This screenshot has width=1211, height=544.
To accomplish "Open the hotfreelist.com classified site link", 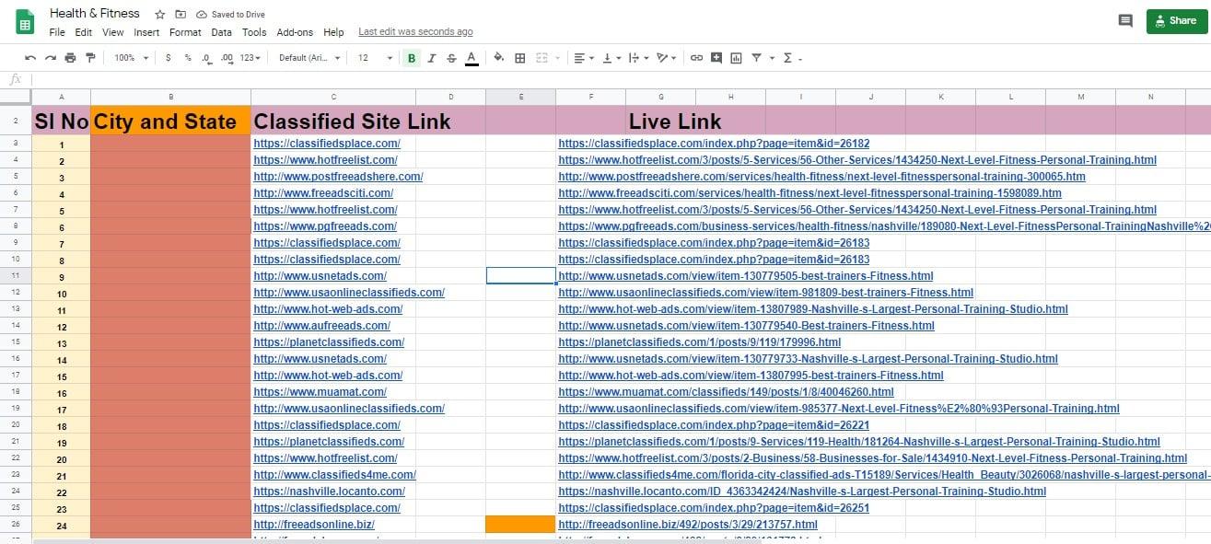I will [325, 159].
